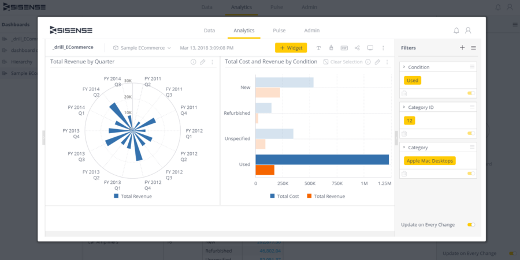Viewport: 520px width, 260px height.
Task: Edit the Total Cost and Revenue by Condition widget
Action: click(377, 62)
